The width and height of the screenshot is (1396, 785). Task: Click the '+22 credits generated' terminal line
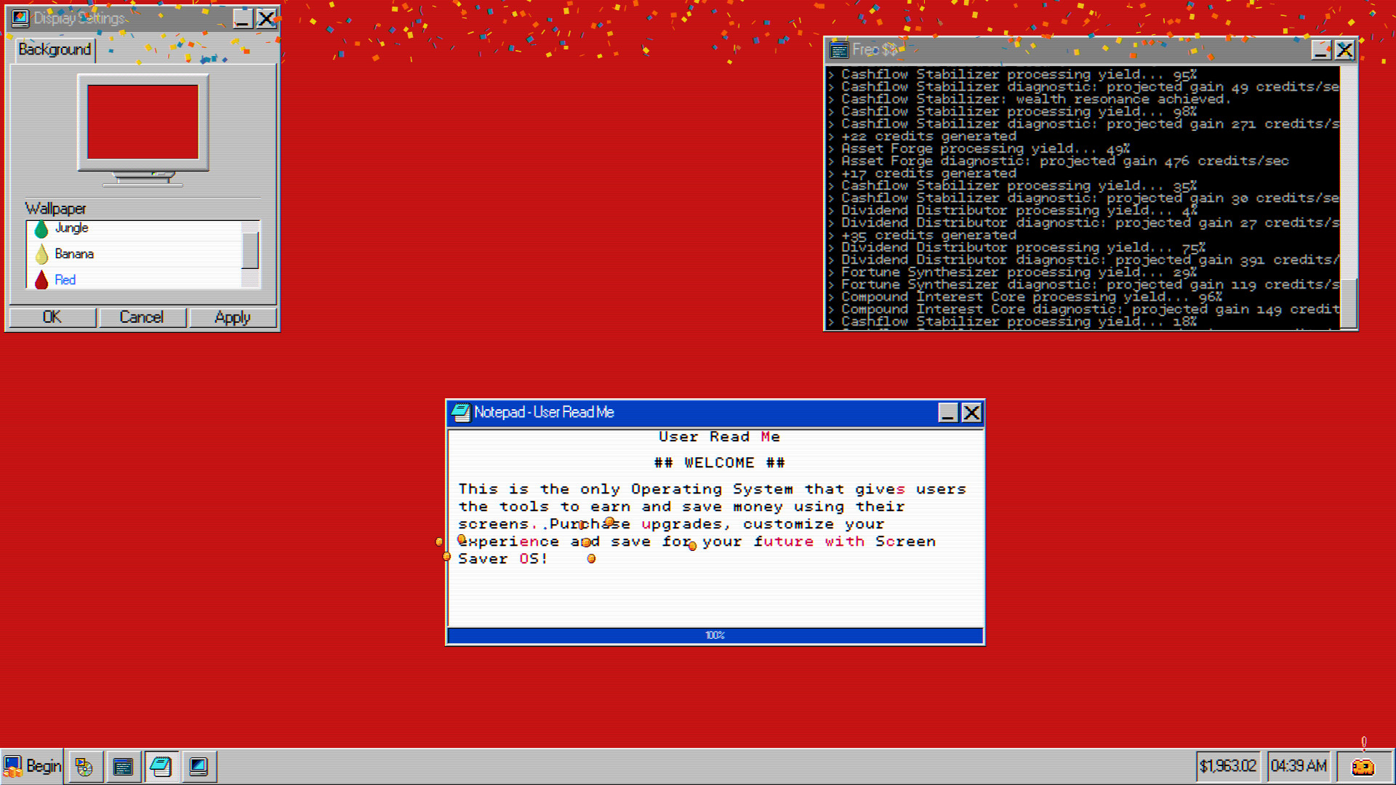(x=928, y=137)
